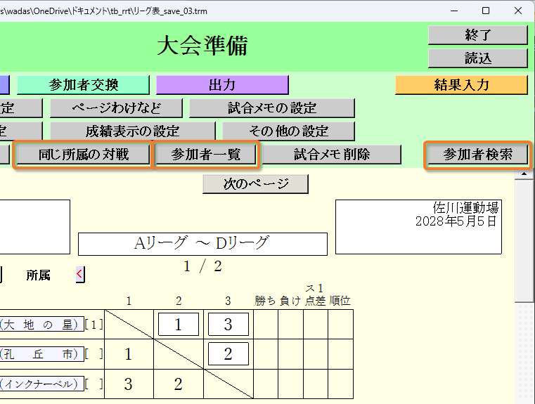
Task: Close the application window
Action: [x=518, y=11]
